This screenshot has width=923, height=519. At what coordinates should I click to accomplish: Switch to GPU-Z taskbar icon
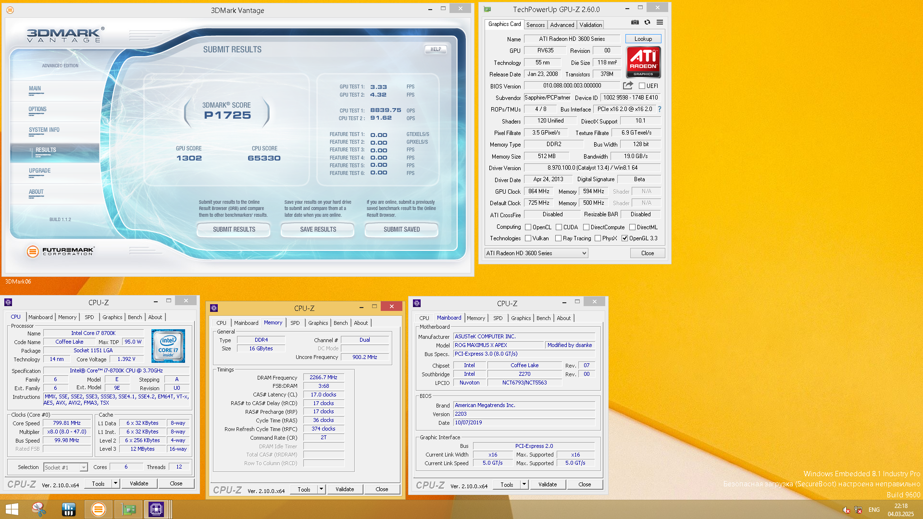click(x=128, y=509)
